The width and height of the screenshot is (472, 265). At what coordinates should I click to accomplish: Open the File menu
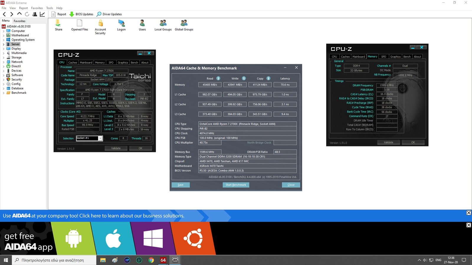pyautogui.click(x=4, y=8)
